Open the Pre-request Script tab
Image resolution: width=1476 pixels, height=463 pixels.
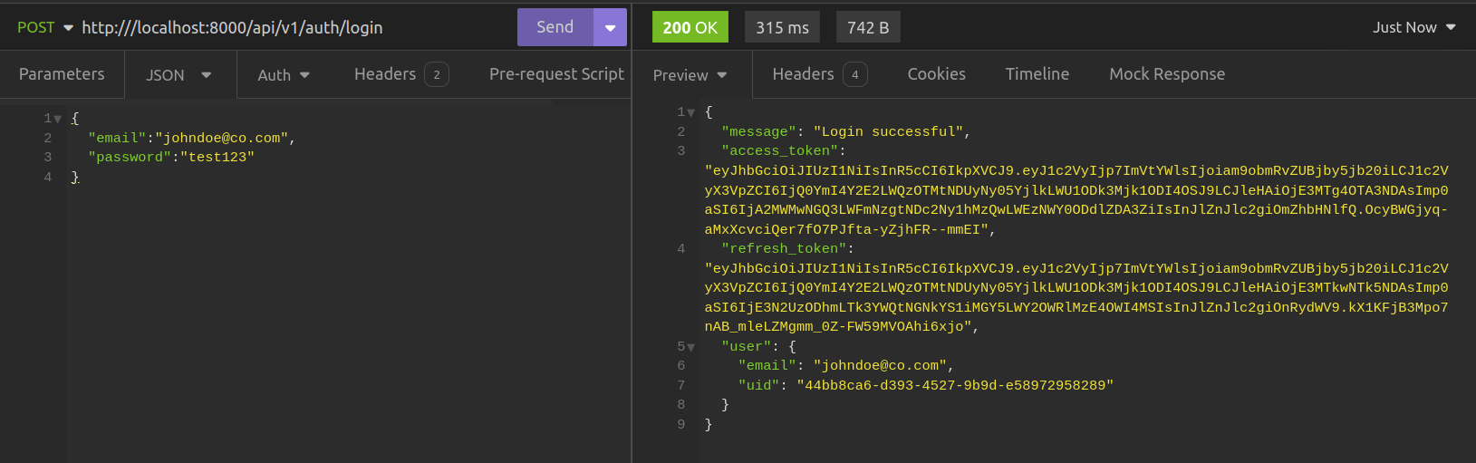pos(556,74)
